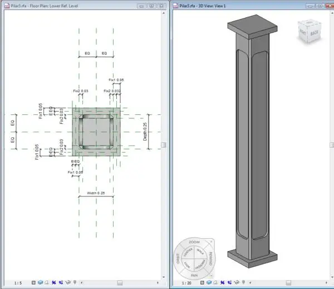Click the REWIND wedge on the steering wheel
The width and height of the screenshot is (334, 289).
210,258
